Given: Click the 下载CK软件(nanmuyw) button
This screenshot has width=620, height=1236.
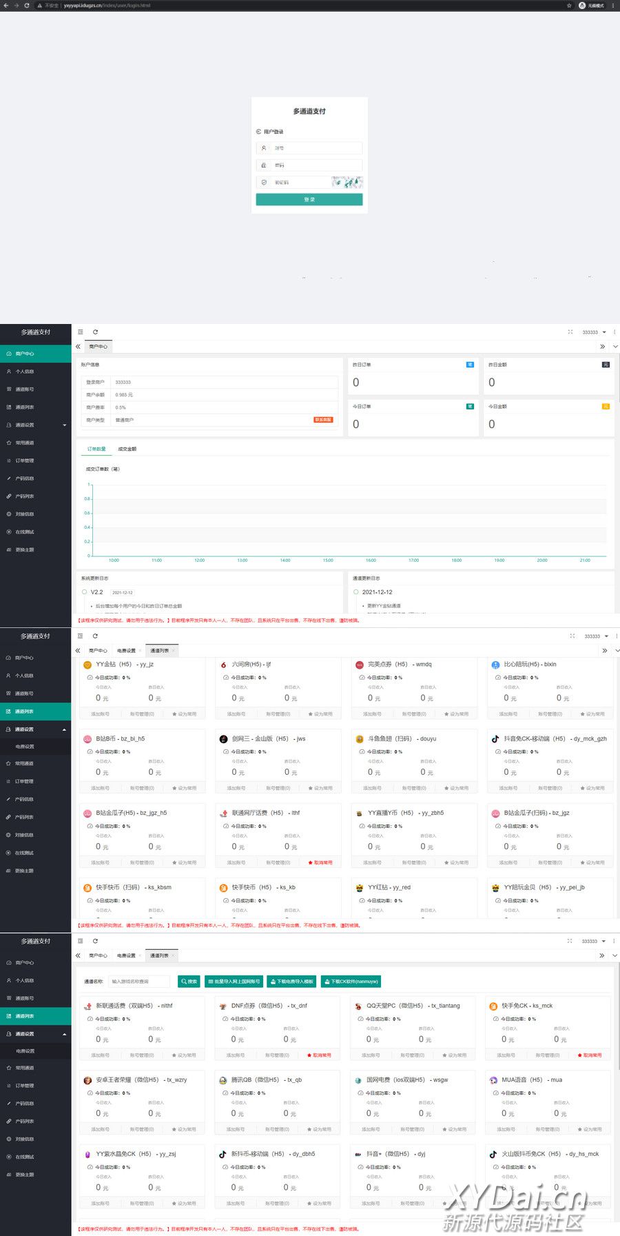Looking at the screenshot, I should [351, 982].
